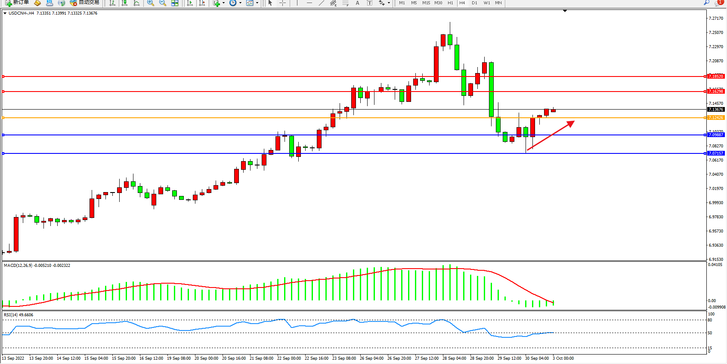Screen dimensions: 727x364
Task: Choose the text label tool
Action: click(x=357, y=3)
